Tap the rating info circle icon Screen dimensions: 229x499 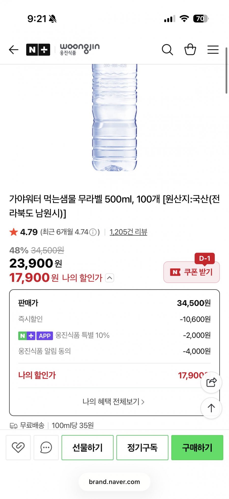[93, 232]
